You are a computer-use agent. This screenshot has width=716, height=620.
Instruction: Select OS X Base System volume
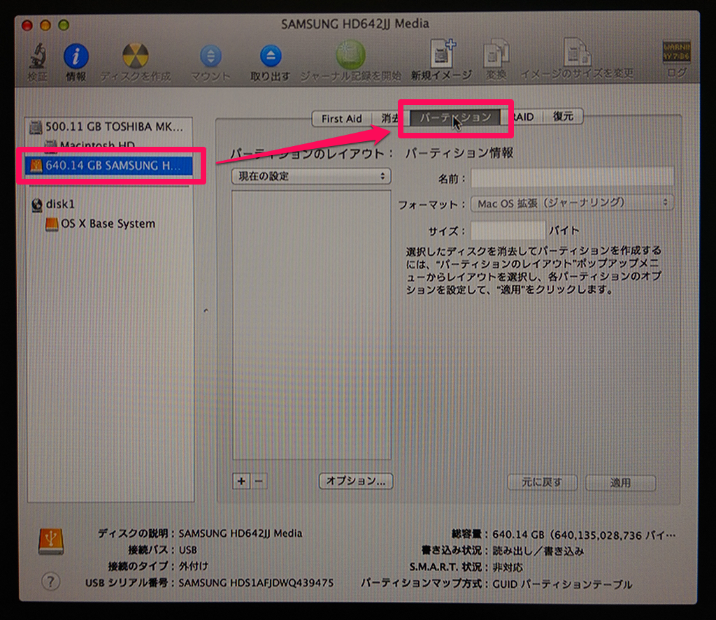pyautogui.click(x=108, y=224)
